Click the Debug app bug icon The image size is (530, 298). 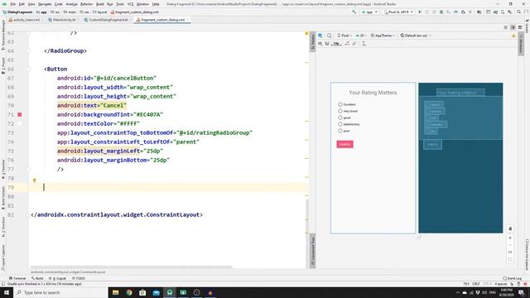click(x=441, y=12)
